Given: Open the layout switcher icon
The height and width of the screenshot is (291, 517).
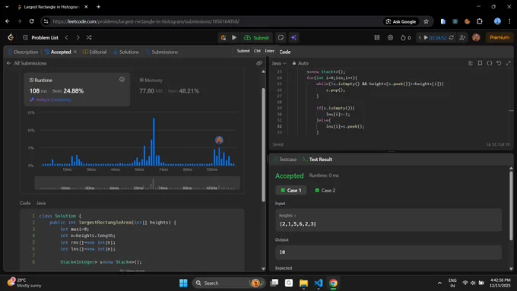Looking at the screenshot, I should tap(377, 37).
